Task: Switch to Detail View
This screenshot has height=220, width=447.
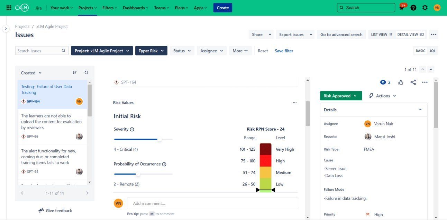Action: tap(410, 34)
